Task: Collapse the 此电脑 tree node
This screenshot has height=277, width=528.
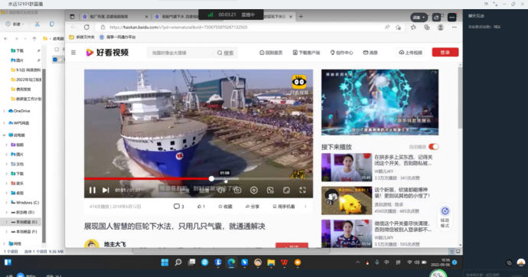Action: pyautogui.click(x=4, y=135)
